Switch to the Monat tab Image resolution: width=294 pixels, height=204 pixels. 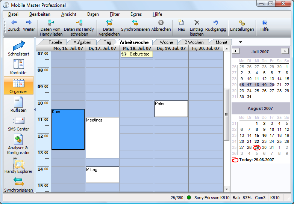[221, 42]
